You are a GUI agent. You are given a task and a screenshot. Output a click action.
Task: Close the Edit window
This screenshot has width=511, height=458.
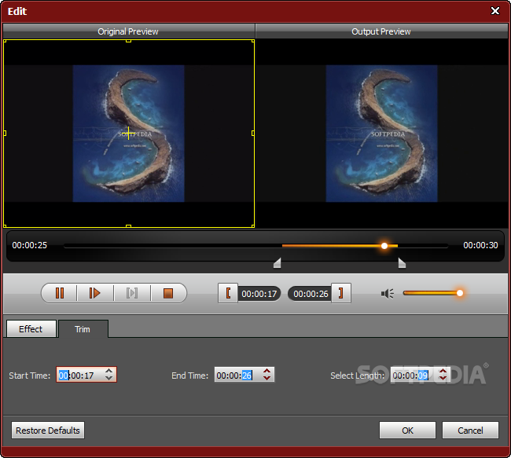(495, 11)
